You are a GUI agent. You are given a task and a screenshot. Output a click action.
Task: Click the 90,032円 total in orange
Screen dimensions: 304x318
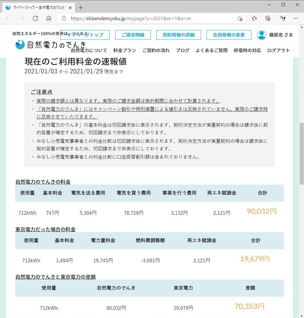(x=262, y=211)
